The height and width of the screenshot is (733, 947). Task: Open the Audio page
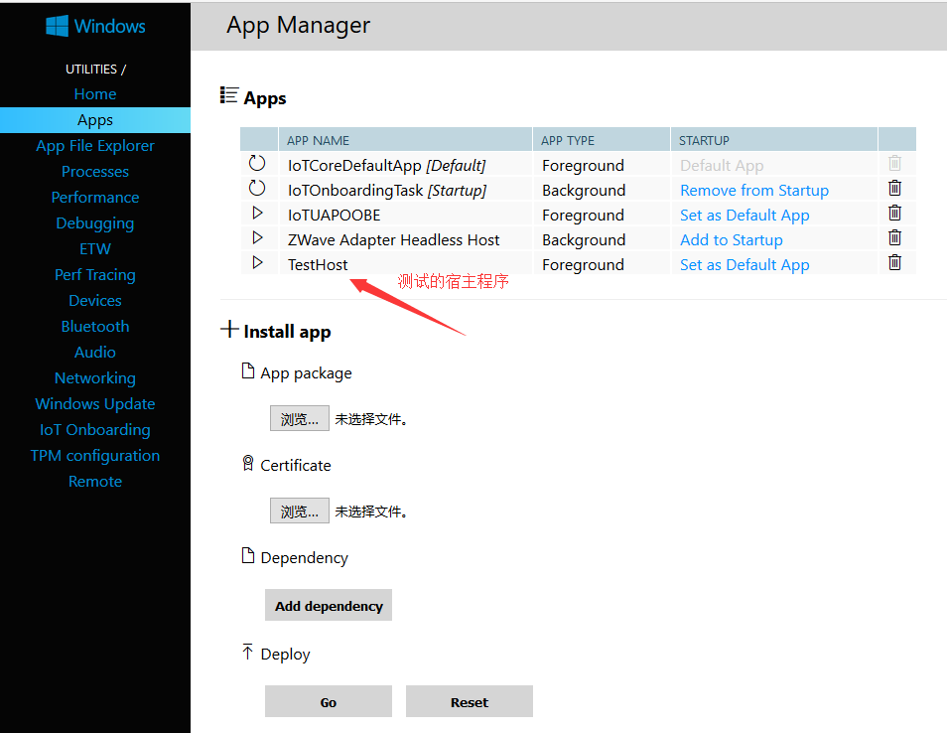(x=95, y=353)
